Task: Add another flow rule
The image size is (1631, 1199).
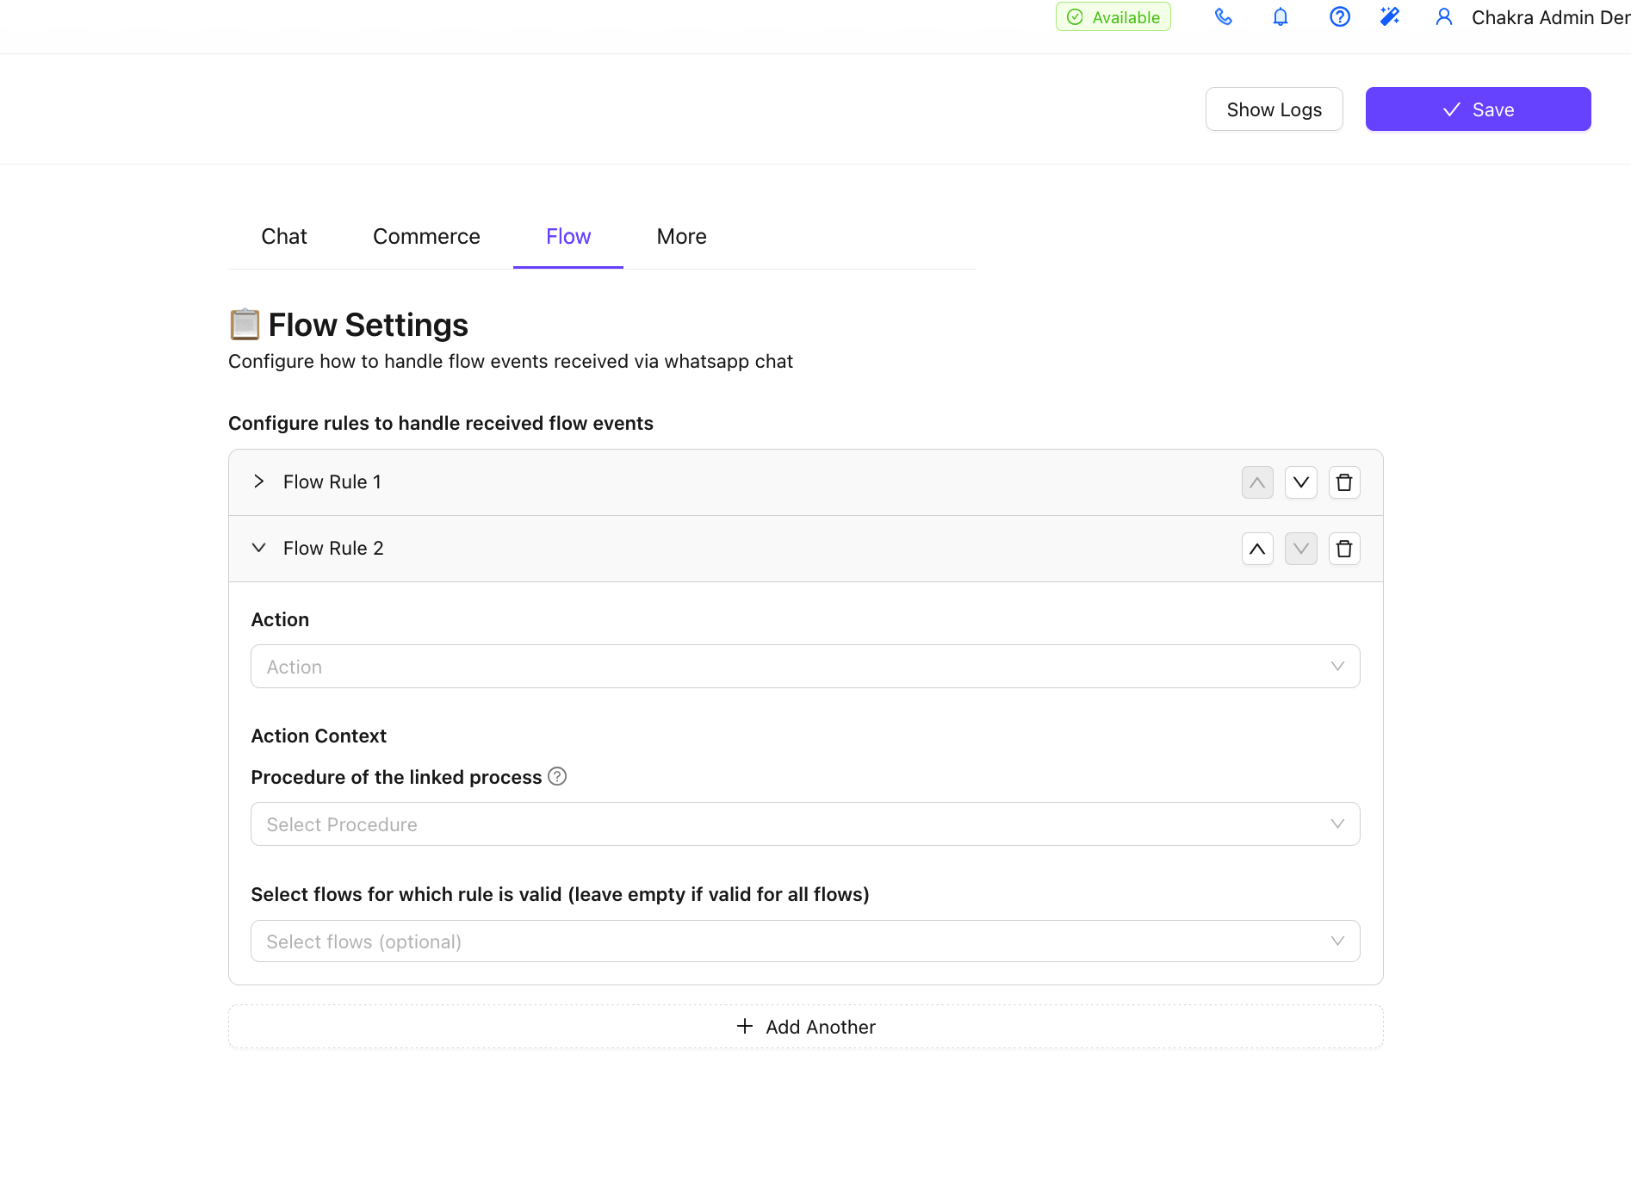Action: tap(805, 1027)
